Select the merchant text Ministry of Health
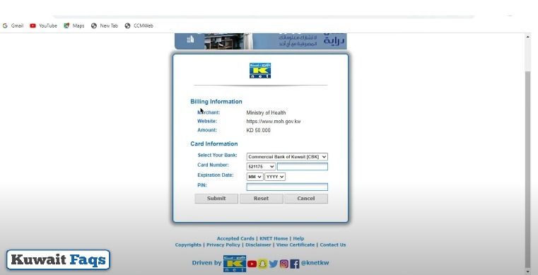Viewport: 538px width, 275px height. point(266,112)
